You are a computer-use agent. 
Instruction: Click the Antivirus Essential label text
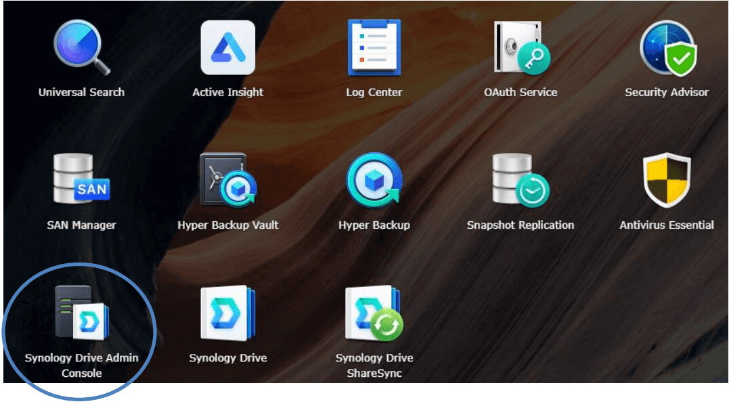(667, 224)
